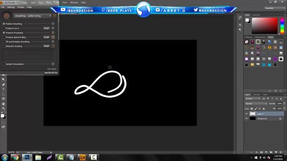Switch to the Adjustments tab
Screen dimensions: 287x161
(260, 37)
